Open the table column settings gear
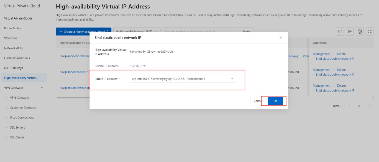Image resolution: width=379 pixels, height=162 pixels. pyautogui.click(x=360, y=32)
